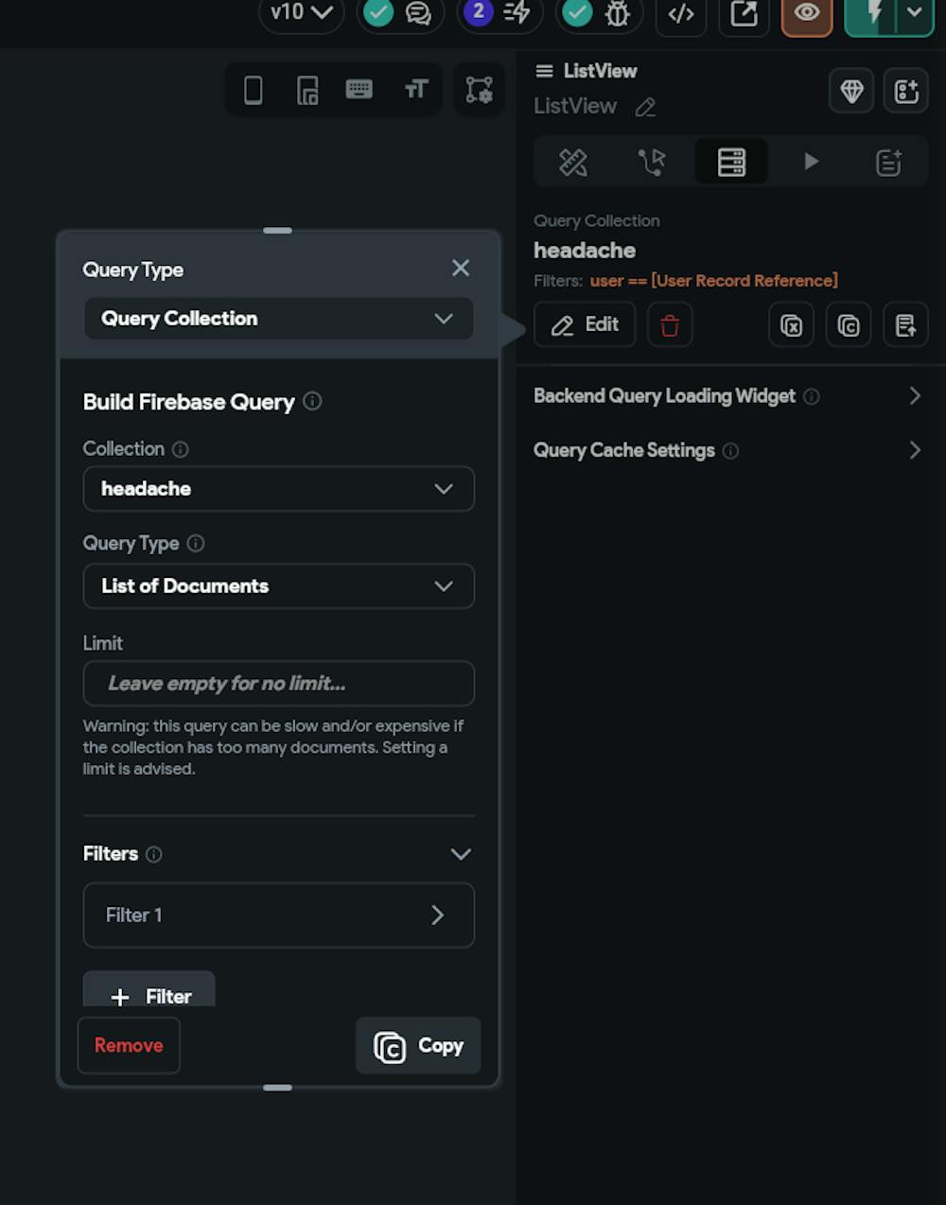Image resolution: width=946 pixels, height=1205 pixels.
Task: Open the List of Documents dropdown
Action: click(x=278, y=586)
